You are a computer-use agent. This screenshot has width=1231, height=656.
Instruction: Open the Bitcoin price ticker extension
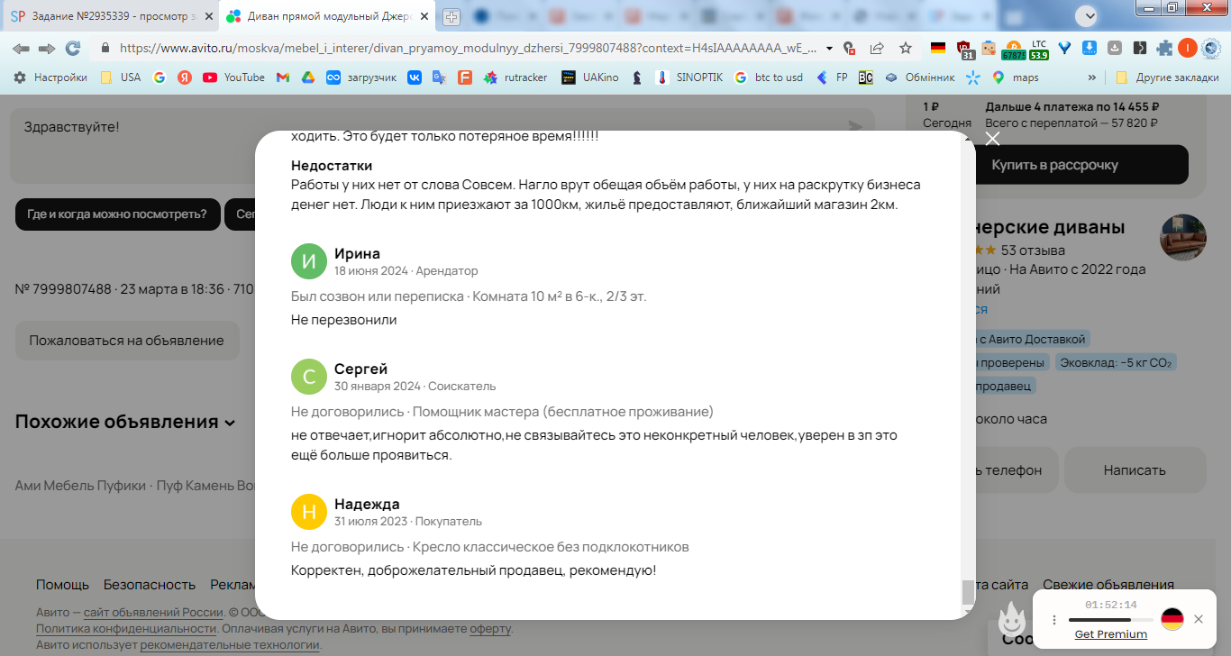click(1013, 49)
